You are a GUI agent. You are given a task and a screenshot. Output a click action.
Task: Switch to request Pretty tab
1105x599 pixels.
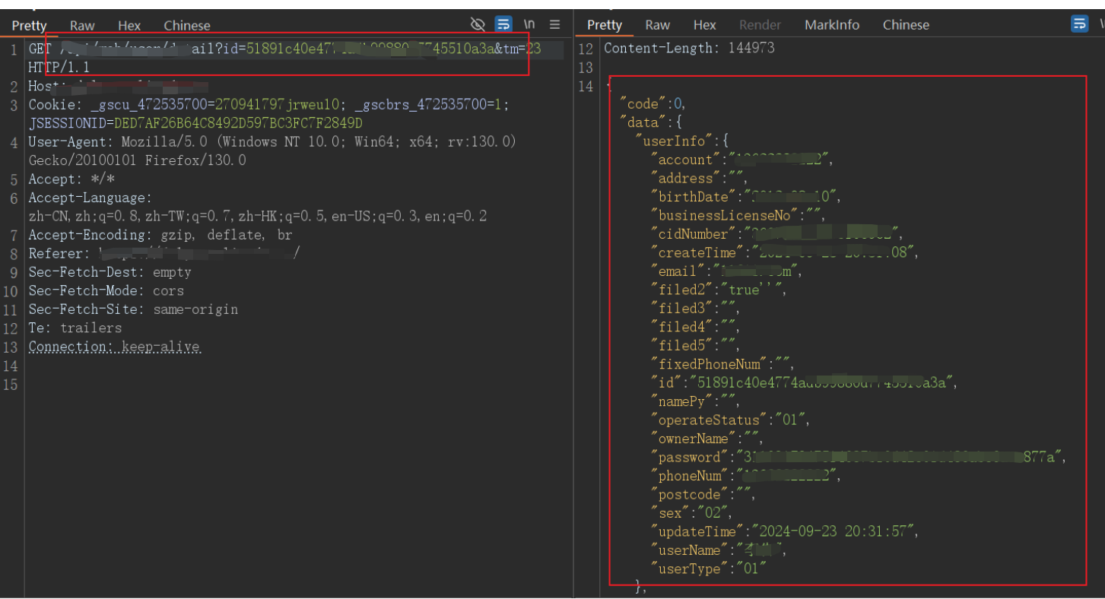[x=29, y=25]
